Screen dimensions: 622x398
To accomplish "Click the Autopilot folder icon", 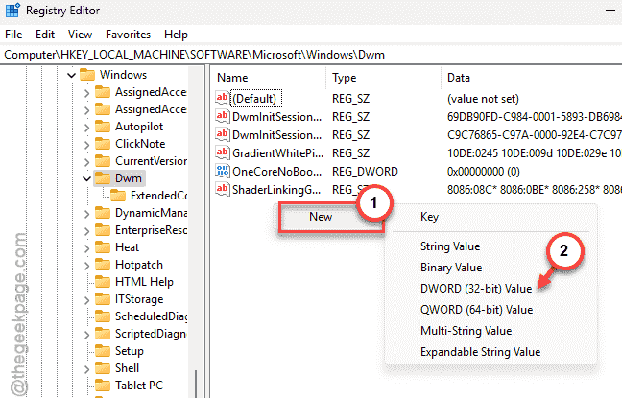I will coord(103,127).
